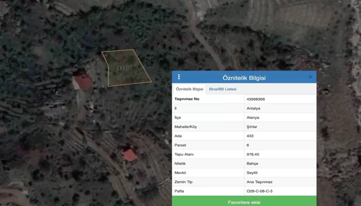Click the Parsel value 6
This screenshot has height=206, width=361.
(248, 145)
